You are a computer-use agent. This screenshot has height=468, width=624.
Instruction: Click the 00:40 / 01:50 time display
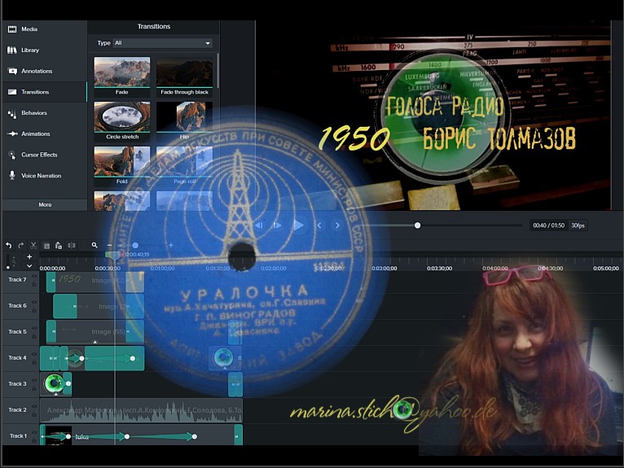pos(548,225)
